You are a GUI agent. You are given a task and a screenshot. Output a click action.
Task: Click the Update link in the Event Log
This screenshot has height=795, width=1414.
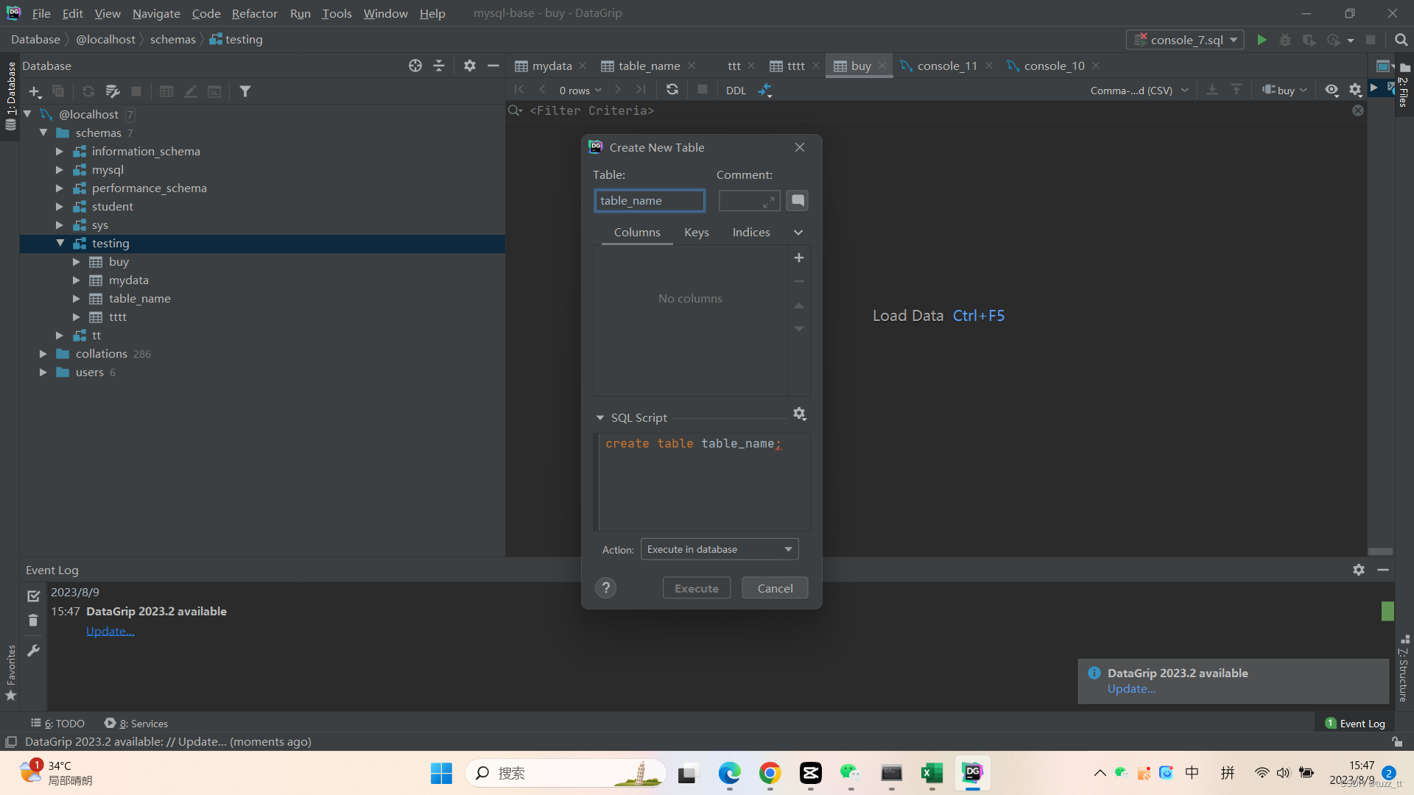pyautogui.click(x=110, y=631)
